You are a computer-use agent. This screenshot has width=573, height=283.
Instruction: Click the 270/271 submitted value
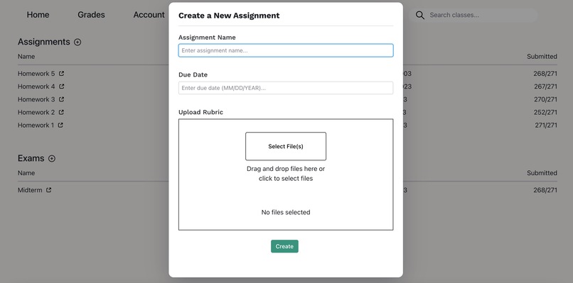tap(545, 99)
